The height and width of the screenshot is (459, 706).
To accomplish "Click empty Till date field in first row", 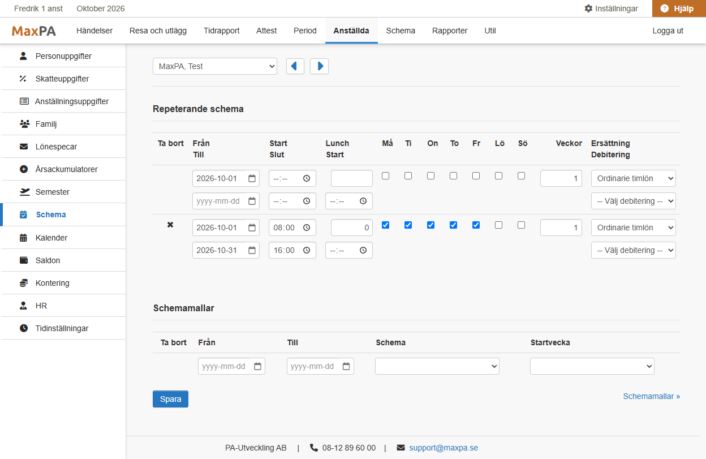I will [x=226, y=201].
